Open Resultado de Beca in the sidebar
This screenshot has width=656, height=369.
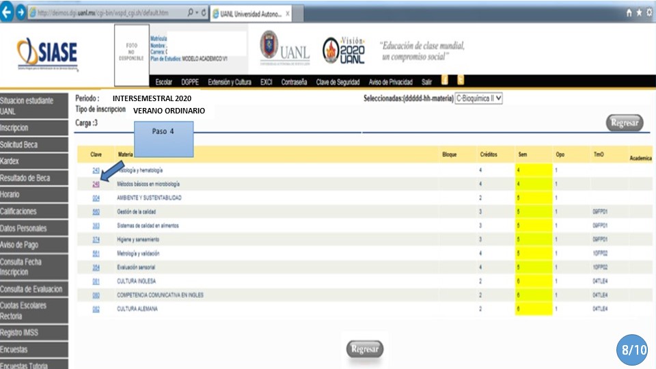point(34,178)
